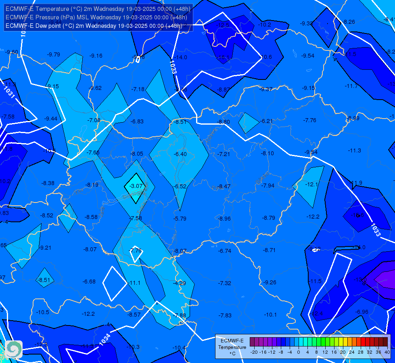Screen dimensions: 395x363
Task: Click the map value -8.80
Action: click(x=224, y=122)
